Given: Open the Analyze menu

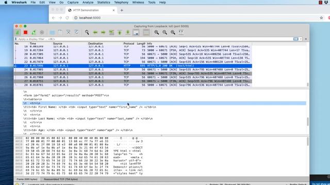Looking at the screenshot, I should (x=88, y=2).
